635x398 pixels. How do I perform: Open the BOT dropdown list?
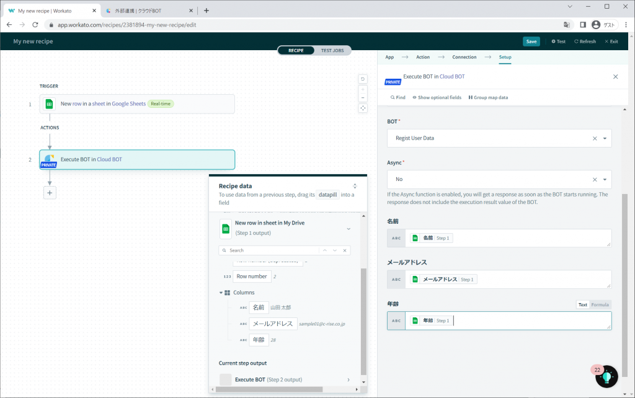[x=605, y=138]
